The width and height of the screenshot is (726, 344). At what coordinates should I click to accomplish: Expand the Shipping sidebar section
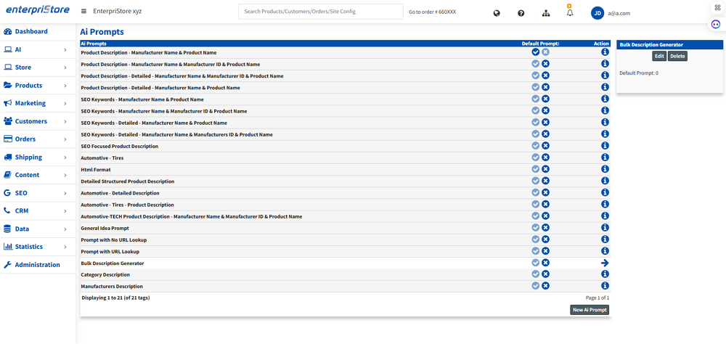(38, 157)
